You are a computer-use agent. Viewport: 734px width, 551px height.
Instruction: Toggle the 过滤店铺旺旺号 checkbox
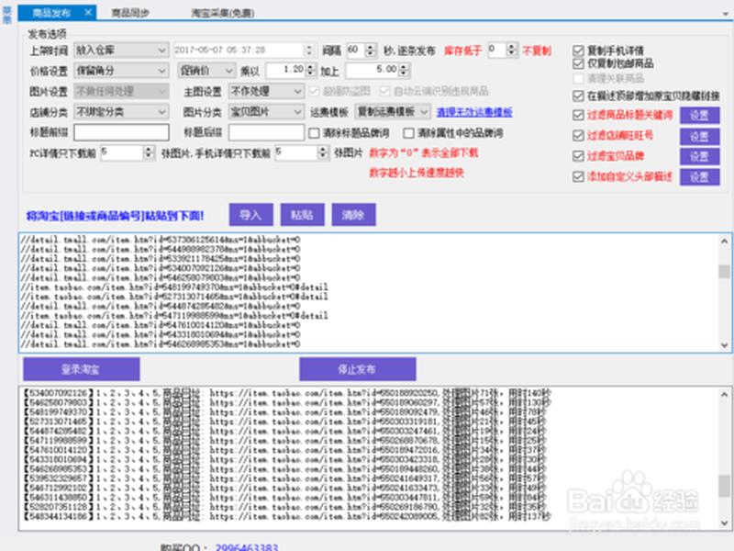[x=579, y=136]
